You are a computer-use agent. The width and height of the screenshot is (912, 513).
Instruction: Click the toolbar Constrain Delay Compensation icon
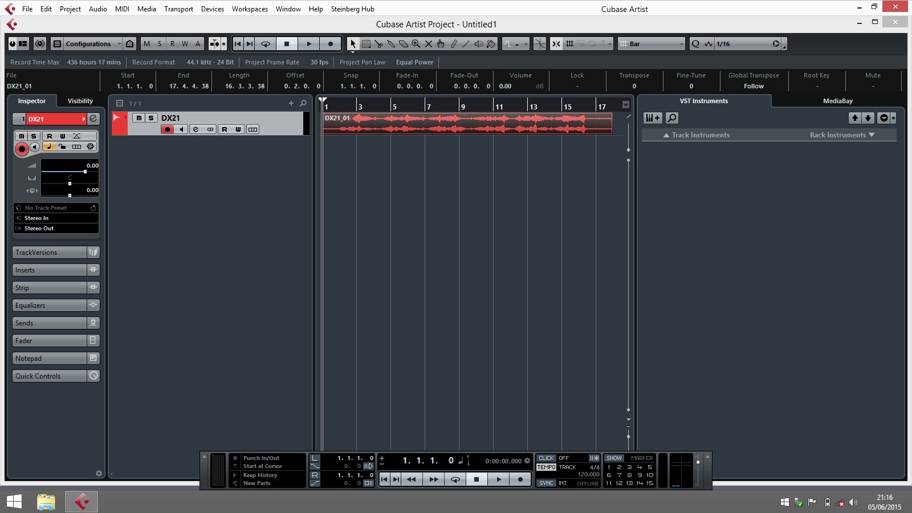coord(40,44)
